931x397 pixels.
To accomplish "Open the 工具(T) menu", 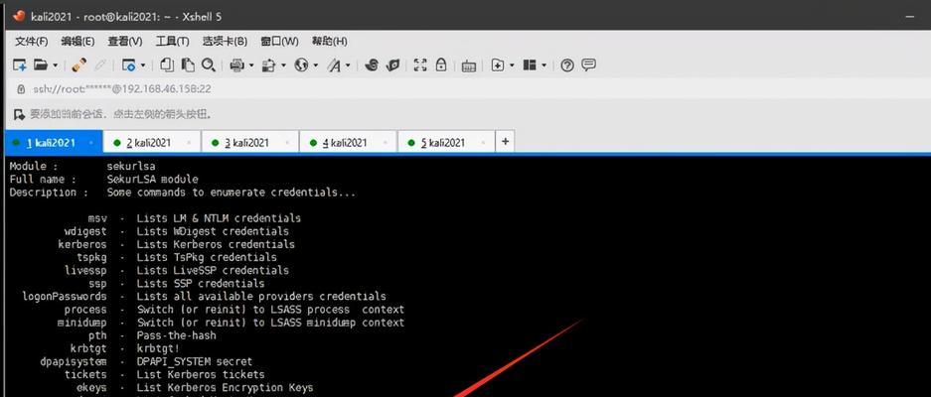I will [x=172, y=42].
